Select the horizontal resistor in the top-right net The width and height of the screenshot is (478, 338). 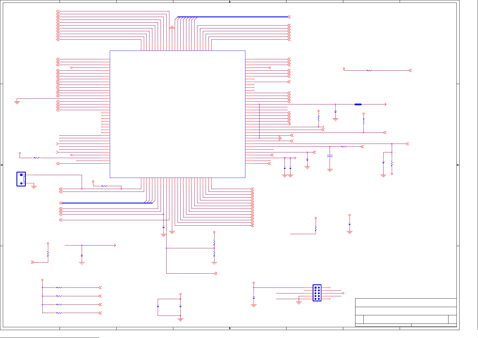coord(369,70)
